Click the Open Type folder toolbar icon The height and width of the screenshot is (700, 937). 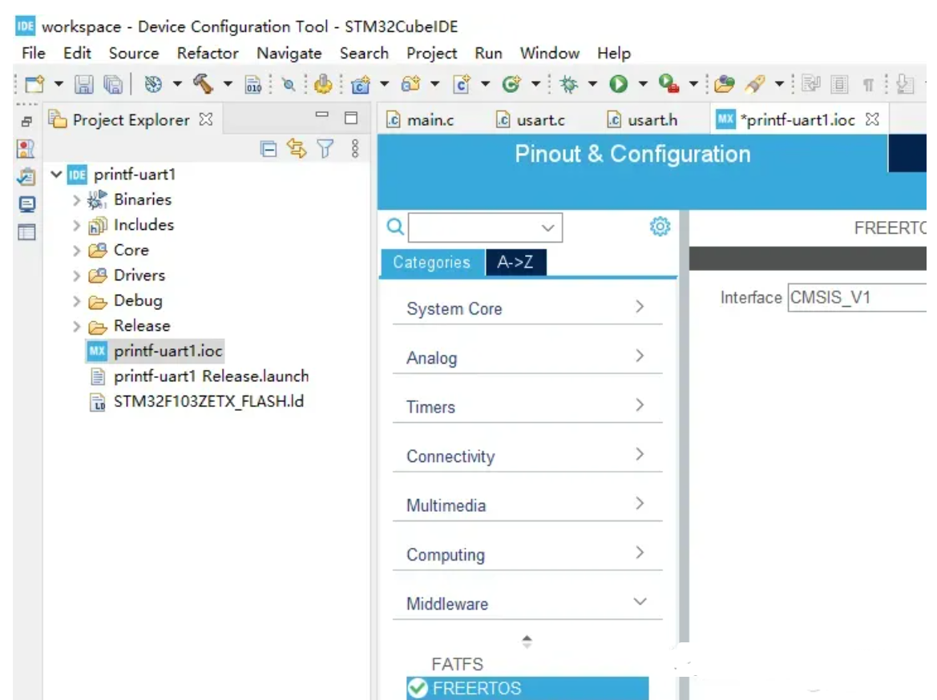click(724, 84)
